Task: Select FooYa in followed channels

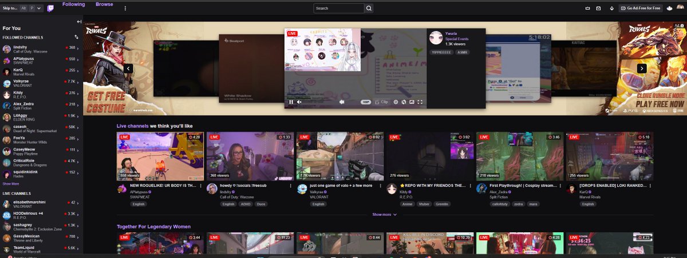Action: (41, 139)
